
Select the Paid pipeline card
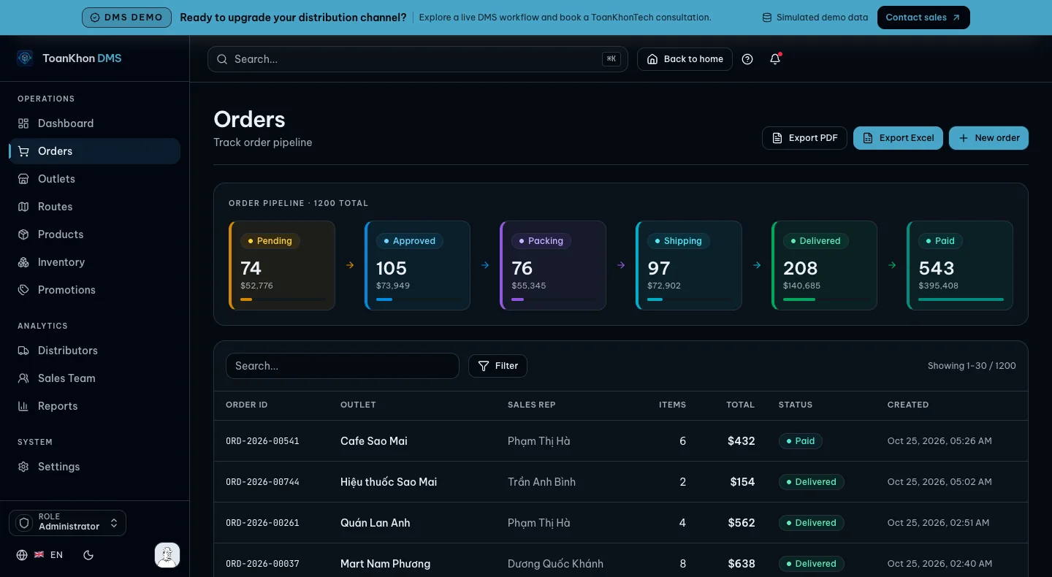click(960, 265)
